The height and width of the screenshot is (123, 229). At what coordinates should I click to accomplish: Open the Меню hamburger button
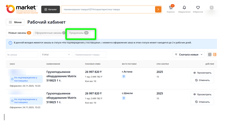coord(15,22)
